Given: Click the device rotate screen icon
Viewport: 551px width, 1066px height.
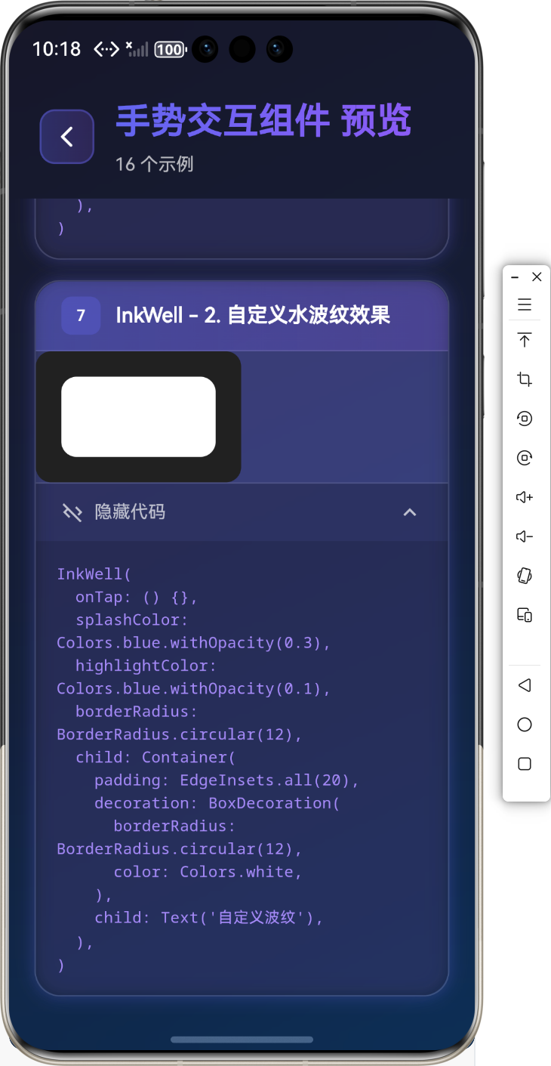Looking at the screenshot, I should [525, 576].
